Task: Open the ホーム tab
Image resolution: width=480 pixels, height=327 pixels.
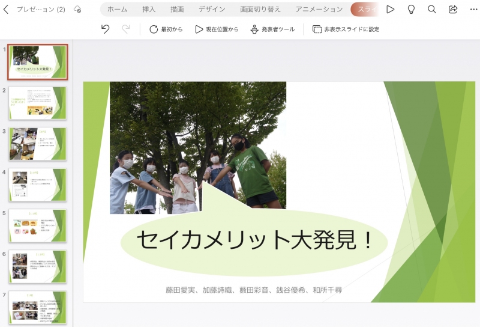Action: click(117, 10)
